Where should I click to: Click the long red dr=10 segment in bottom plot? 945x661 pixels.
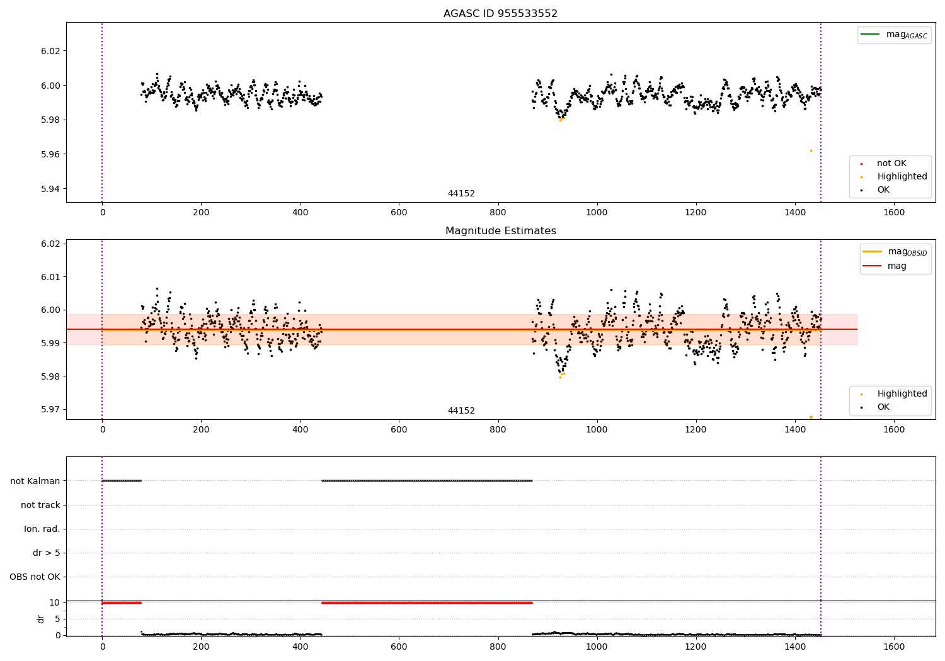click(427, 603)
